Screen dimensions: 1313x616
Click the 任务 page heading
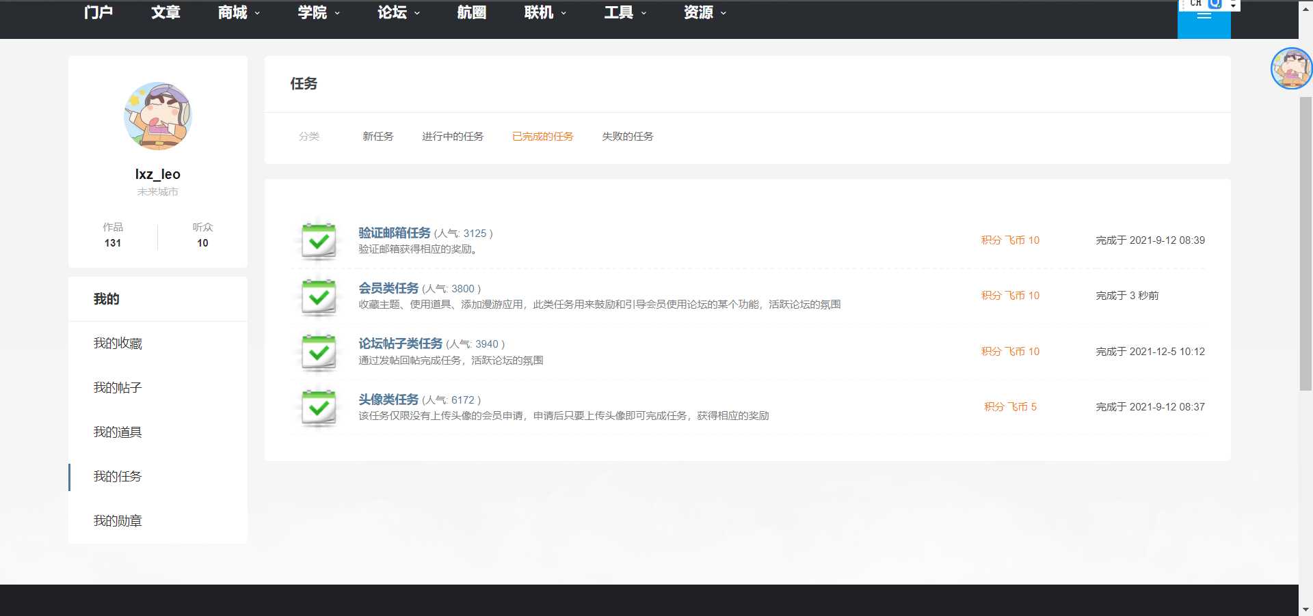[304, 84]
